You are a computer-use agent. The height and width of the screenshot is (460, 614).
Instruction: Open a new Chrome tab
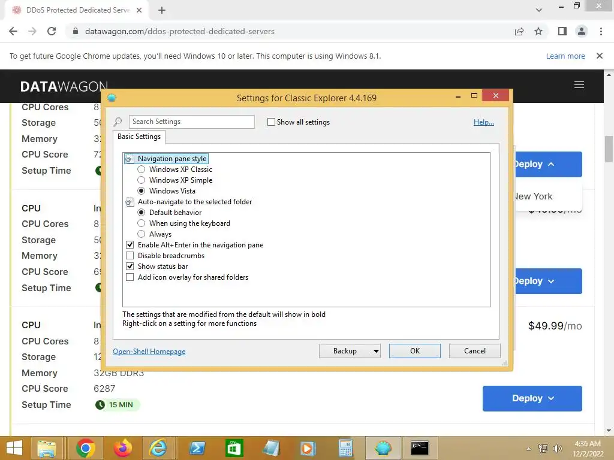point(162,10)
